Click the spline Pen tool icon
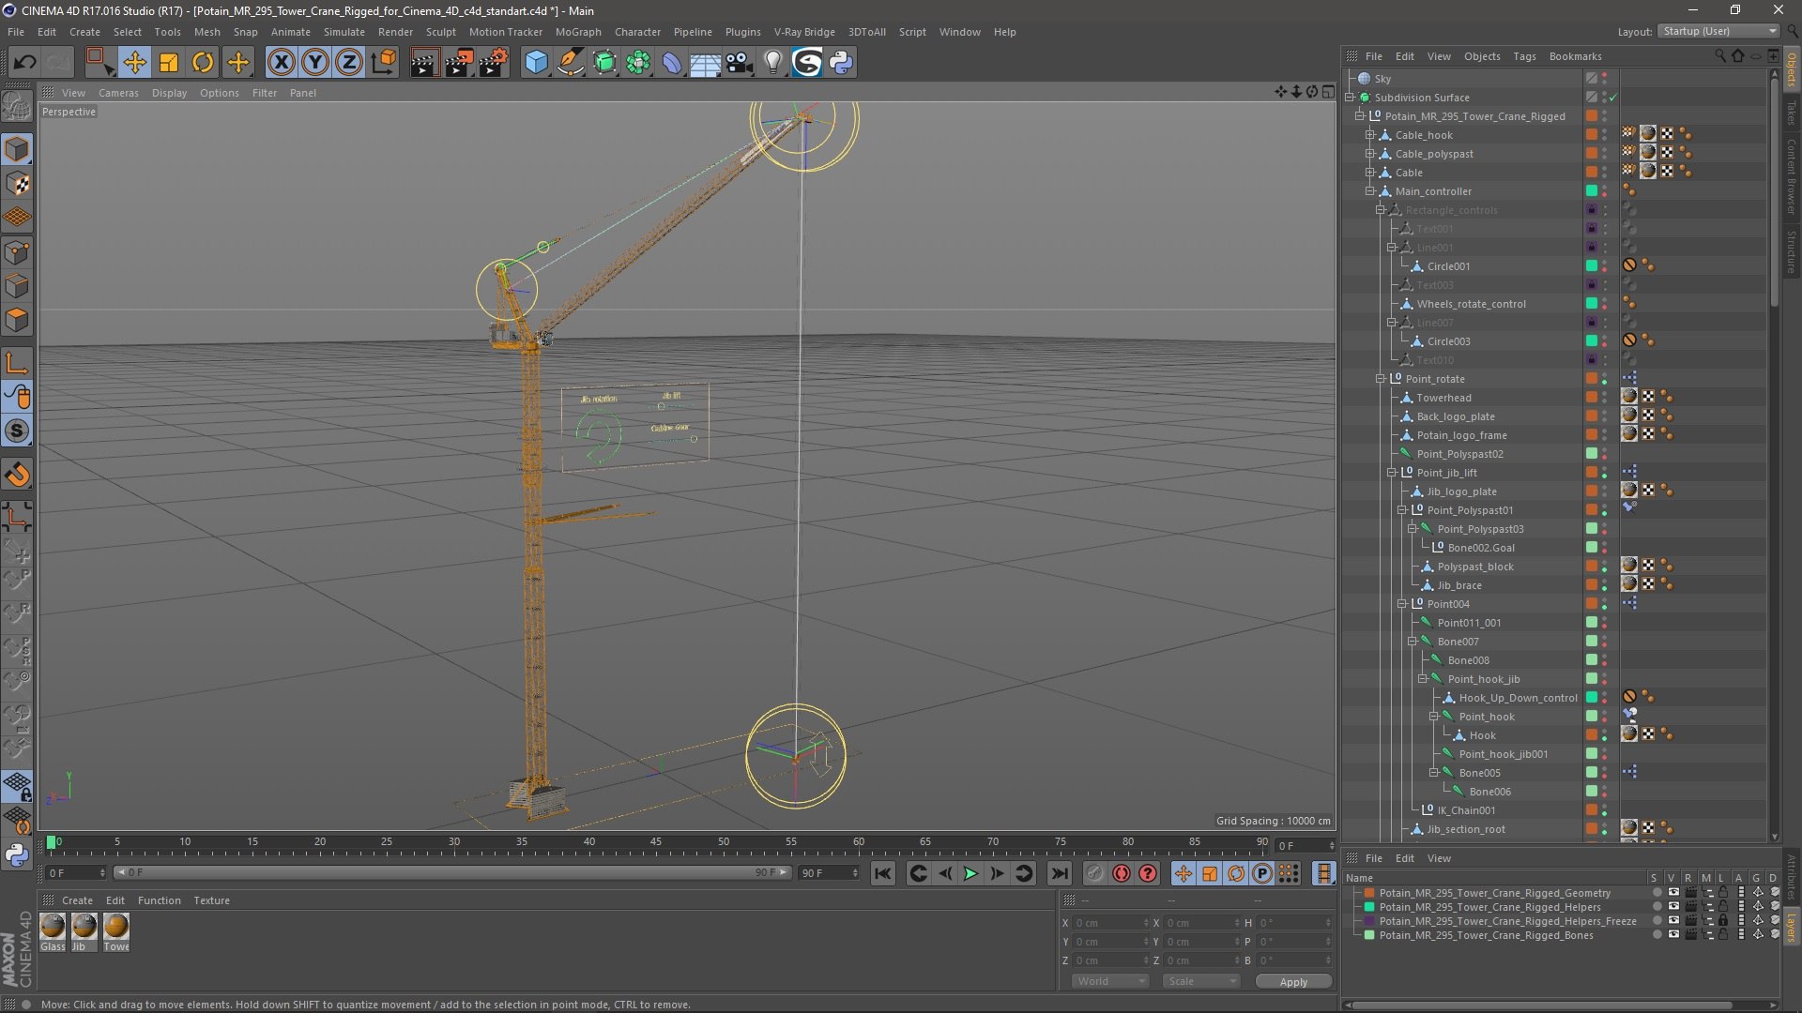Image resolution: width=1802 pixels, height=1013 pixels. (571, 63)
